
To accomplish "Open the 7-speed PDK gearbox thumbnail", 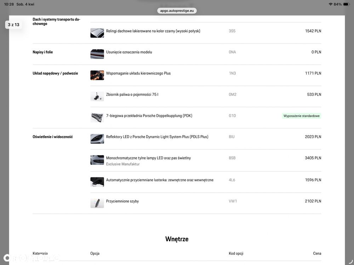I will (97, 118).
